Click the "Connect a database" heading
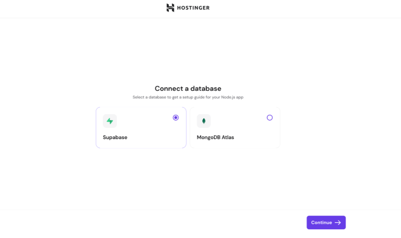The image size is (401, 238). click(x=188, y=89)
